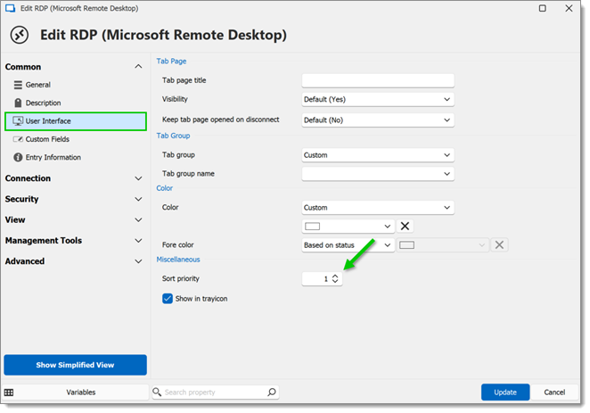Click the Sort priority stepper arrows
Screen dimensions: 590x413
pos(335,279)
